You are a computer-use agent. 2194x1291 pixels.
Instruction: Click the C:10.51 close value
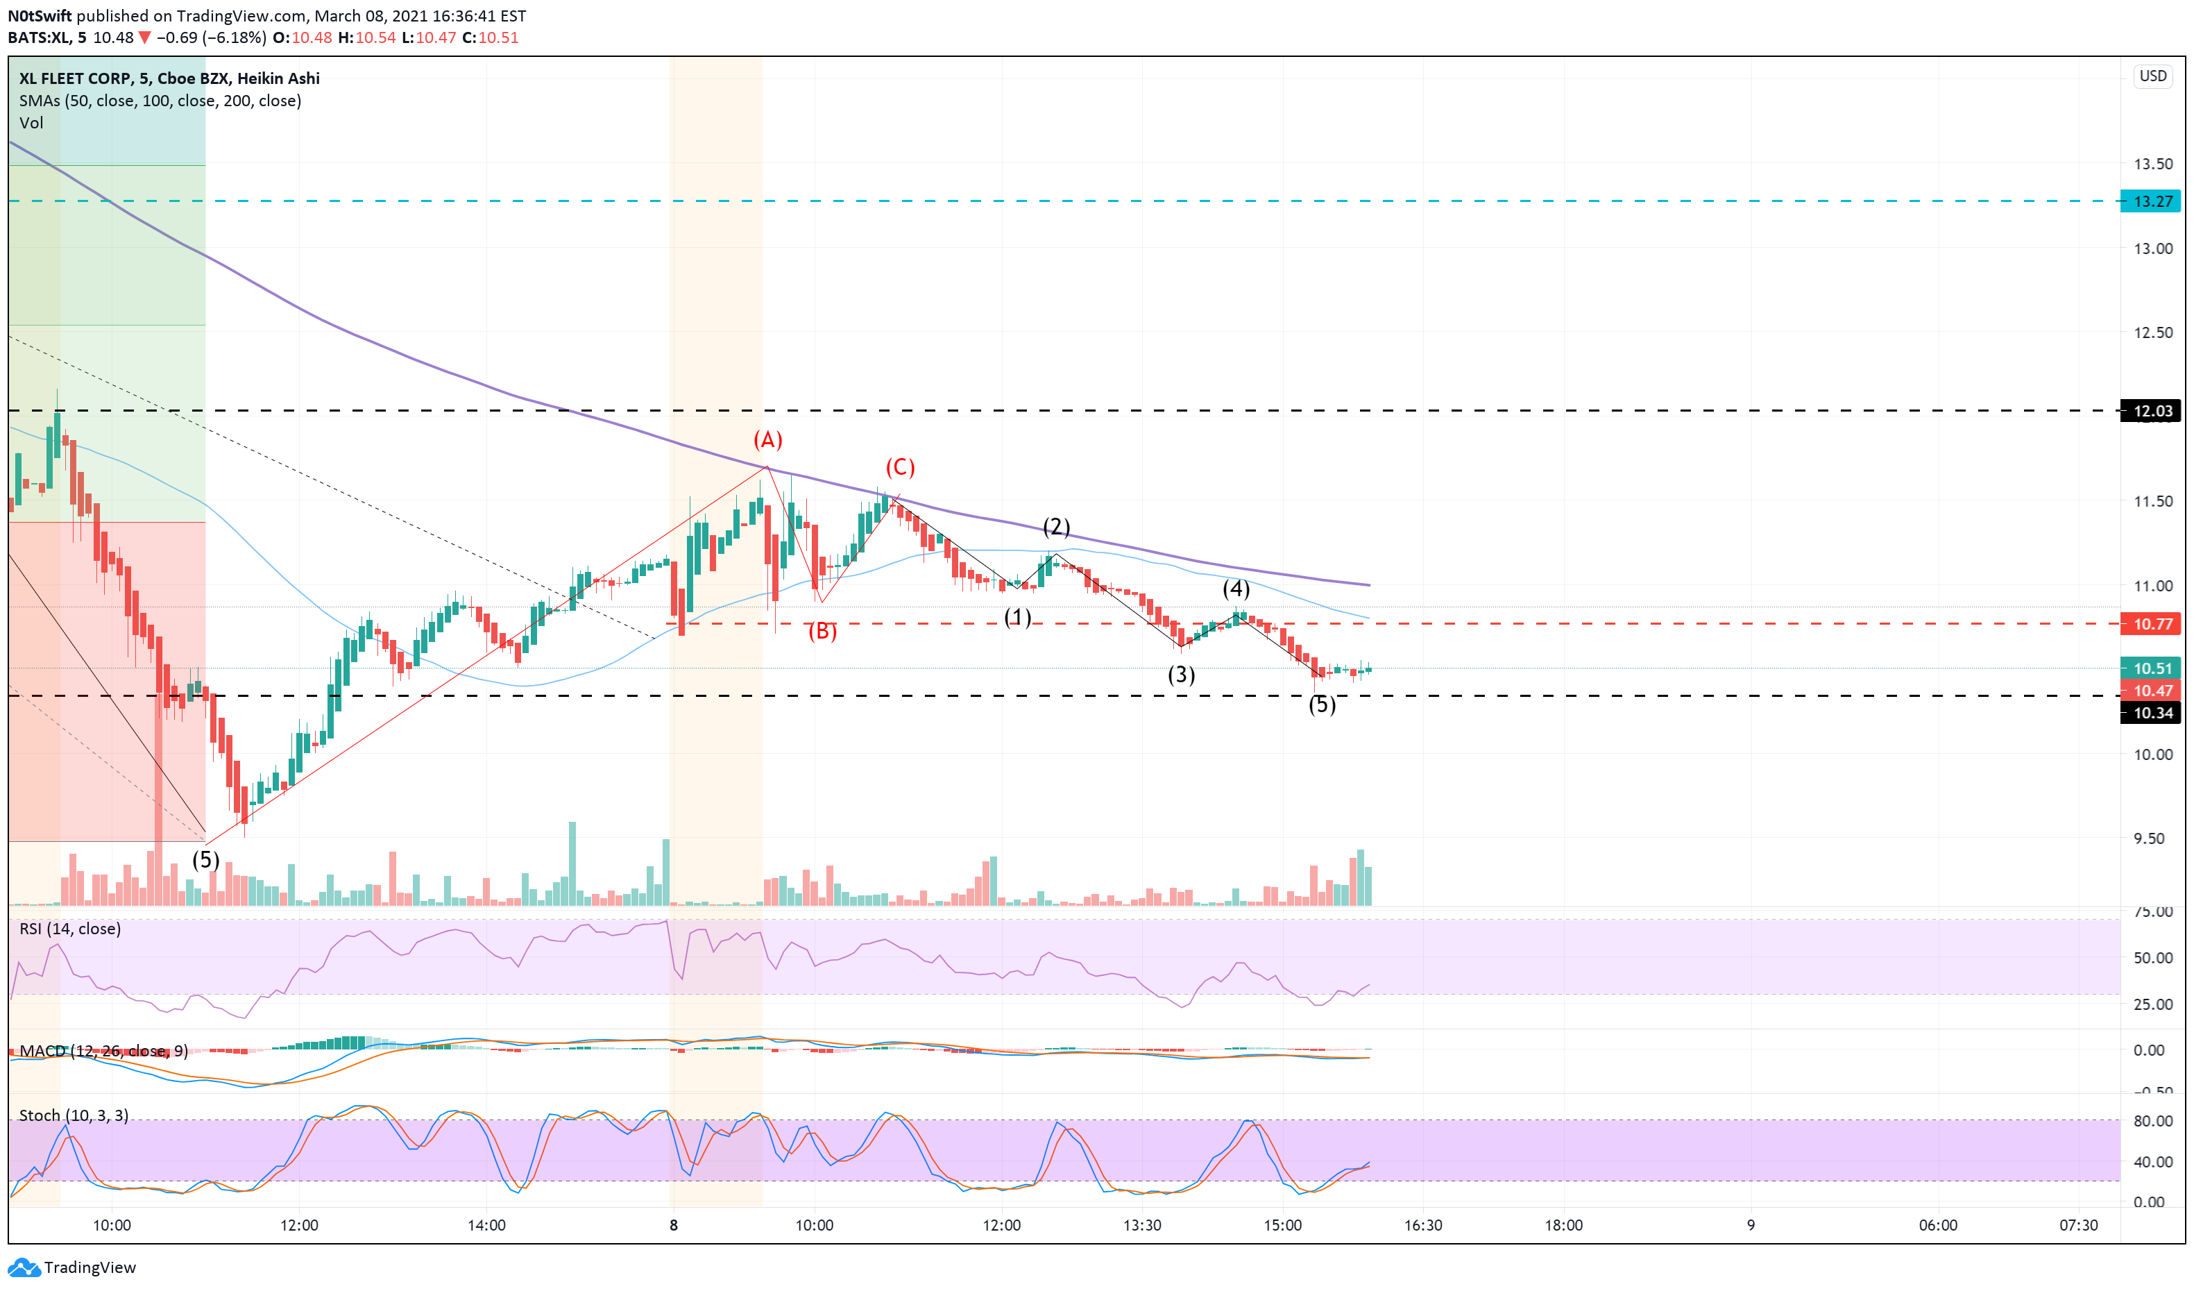[x=490, y=37]
